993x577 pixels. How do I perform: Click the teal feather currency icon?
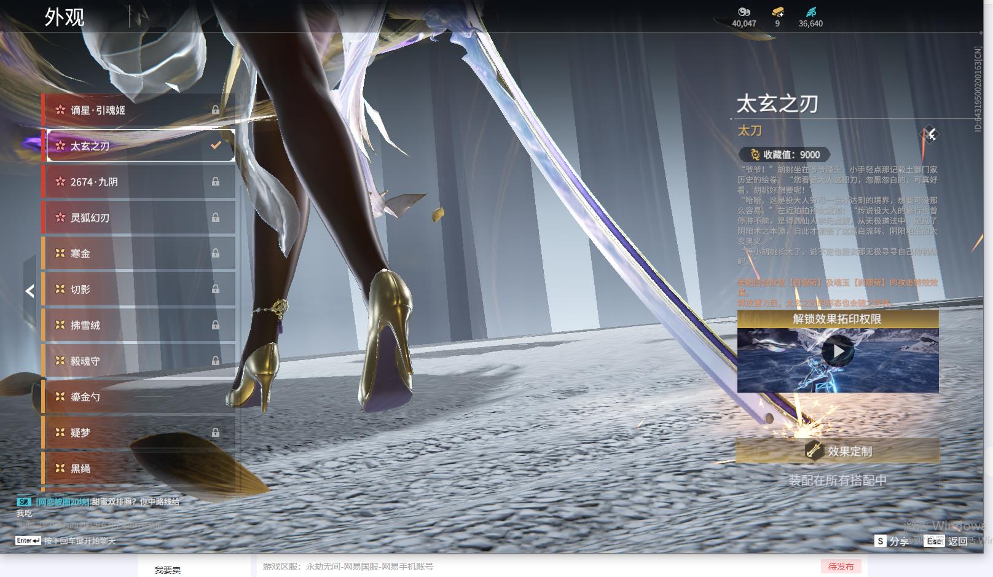[x=810, y=12]
